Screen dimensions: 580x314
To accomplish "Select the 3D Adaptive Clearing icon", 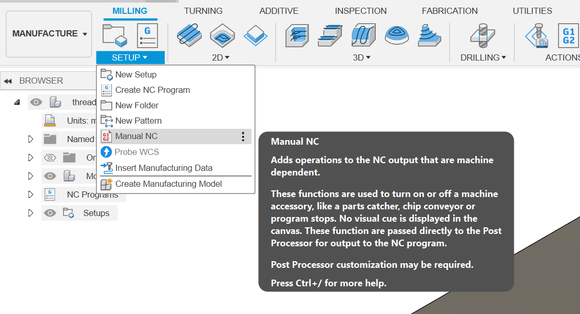I will tap(297, 35).
